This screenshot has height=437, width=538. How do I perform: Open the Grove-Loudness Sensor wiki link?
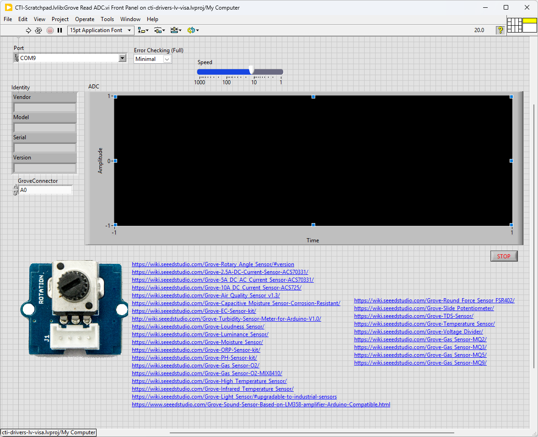click(x=198, y=327)
